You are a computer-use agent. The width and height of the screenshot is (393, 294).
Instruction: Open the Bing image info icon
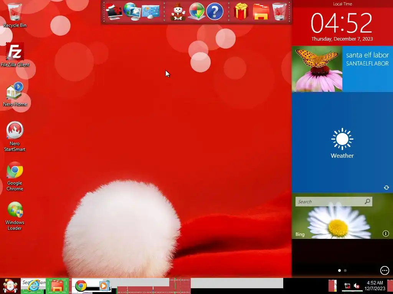(385, 234)
